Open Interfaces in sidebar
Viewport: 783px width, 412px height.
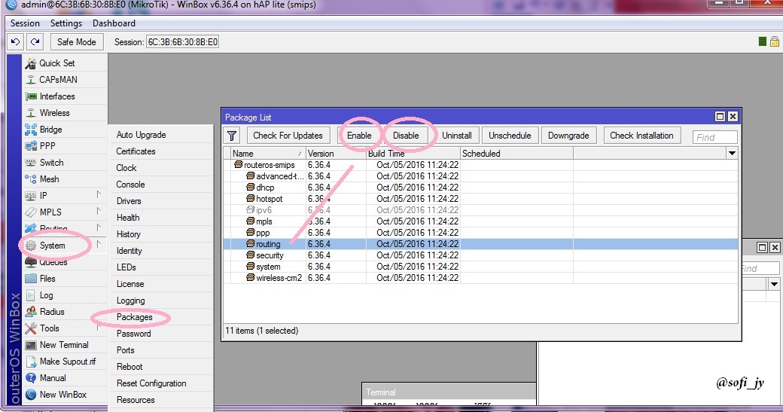coord(65,96)
